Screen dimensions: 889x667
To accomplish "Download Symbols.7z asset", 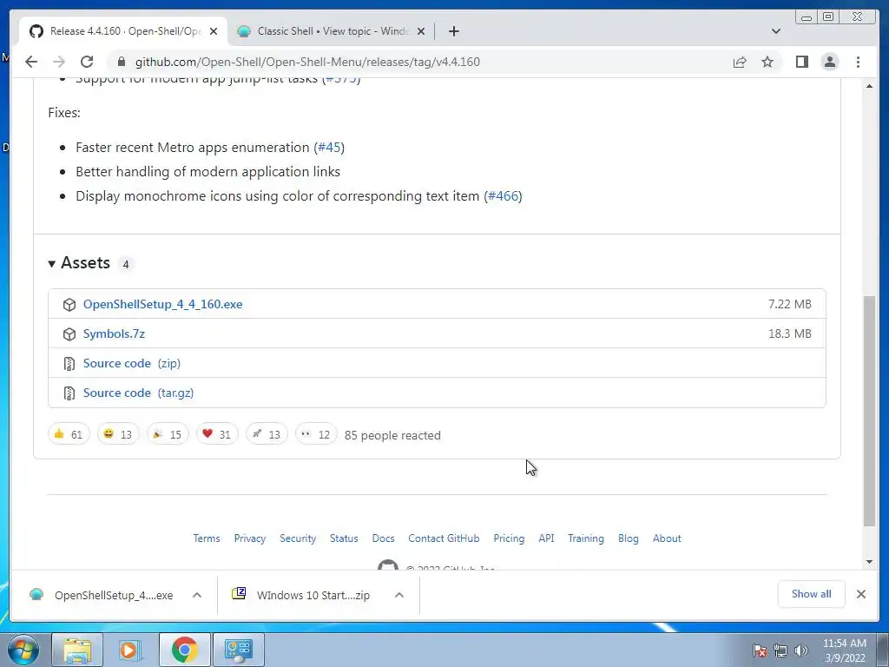I will pyautogui.click(x=114, y=333).
